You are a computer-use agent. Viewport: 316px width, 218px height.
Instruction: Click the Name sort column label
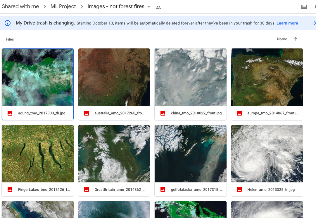pos(282,39)
